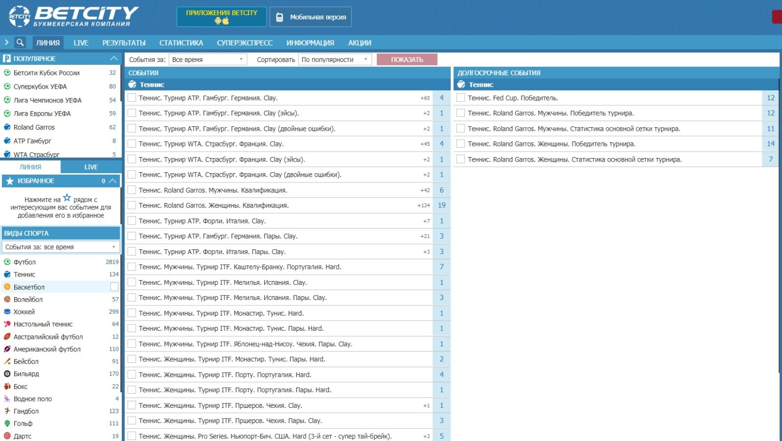Collapse the Избранное section chevron
This screenshot has height=441, width=782.
click(x=113, y=180)
